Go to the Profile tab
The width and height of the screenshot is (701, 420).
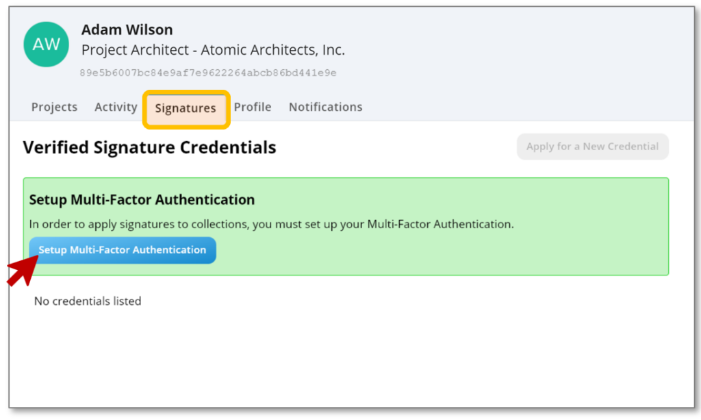(253, 107)
